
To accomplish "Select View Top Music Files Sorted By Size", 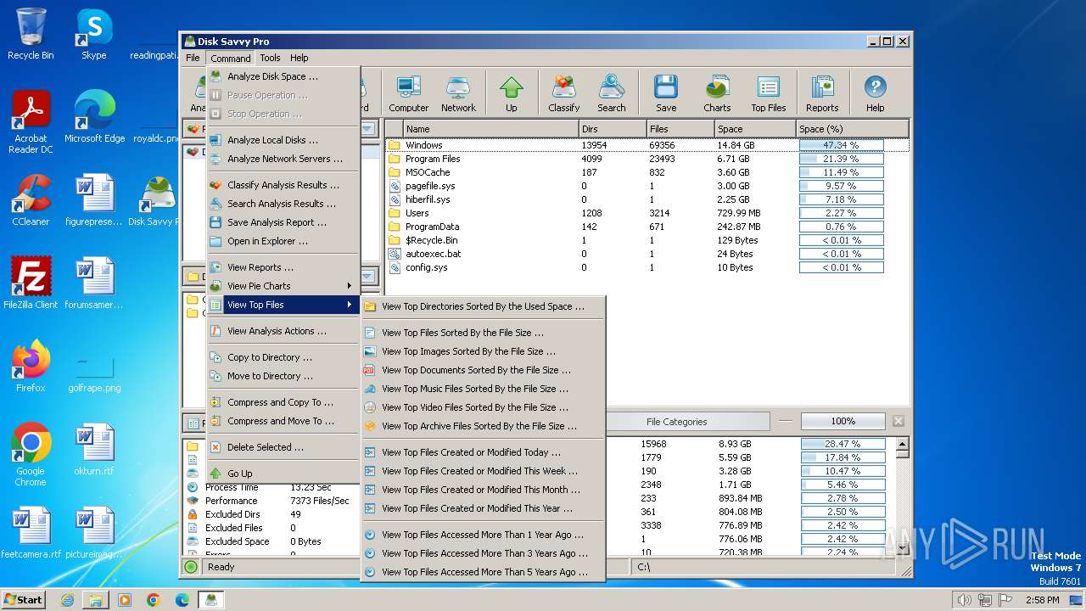I will 483,389.
